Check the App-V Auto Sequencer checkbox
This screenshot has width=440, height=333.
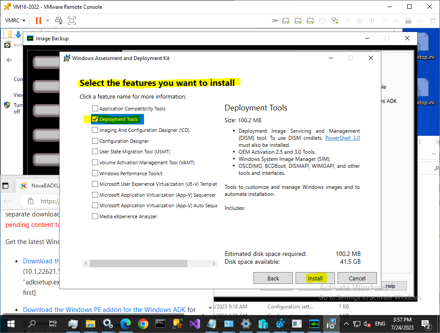[x=95, y=205]
